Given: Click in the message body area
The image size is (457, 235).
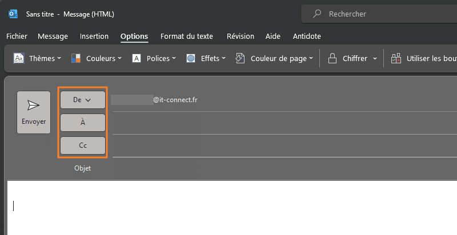Looking at the screenshot, I should (x=232, y=208).
